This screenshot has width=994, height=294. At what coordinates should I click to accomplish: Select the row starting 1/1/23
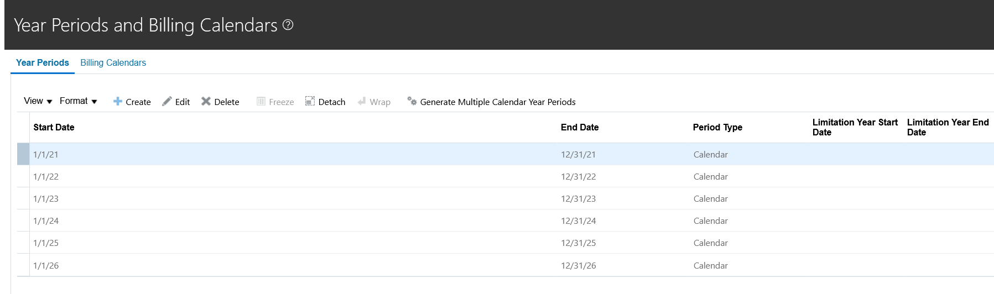[506, 198]
